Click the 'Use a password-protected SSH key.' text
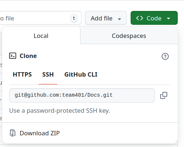Image resolution: width=184 pixels, height=147 pixels. pyautogui.click(x=60, y=111)
